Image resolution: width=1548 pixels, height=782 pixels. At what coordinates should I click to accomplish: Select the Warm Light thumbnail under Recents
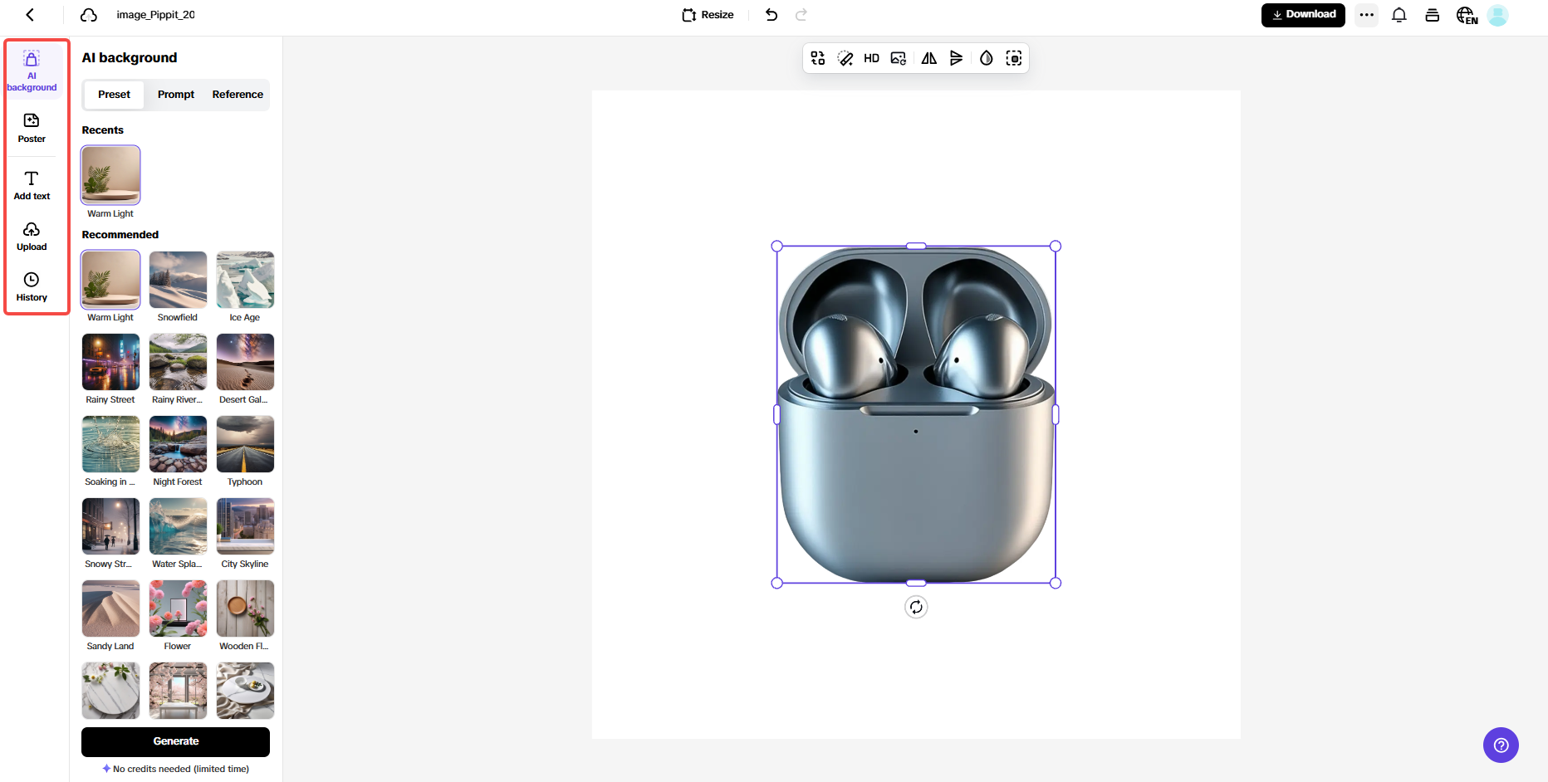point(110,175)
